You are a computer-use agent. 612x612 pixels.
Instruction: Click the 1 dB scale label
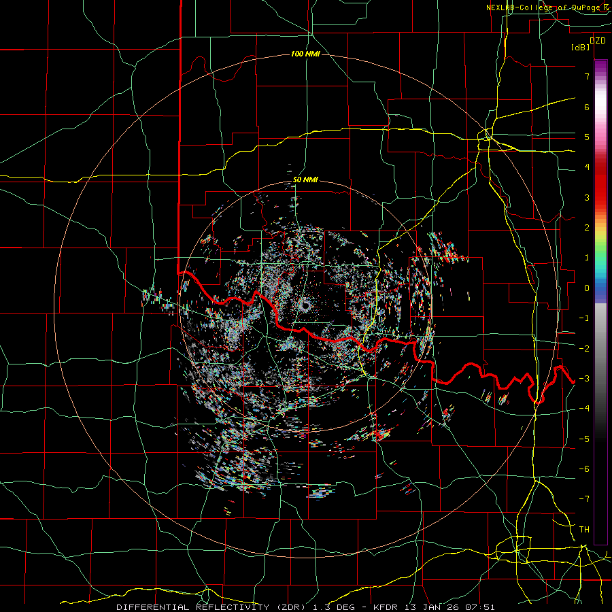587,258
